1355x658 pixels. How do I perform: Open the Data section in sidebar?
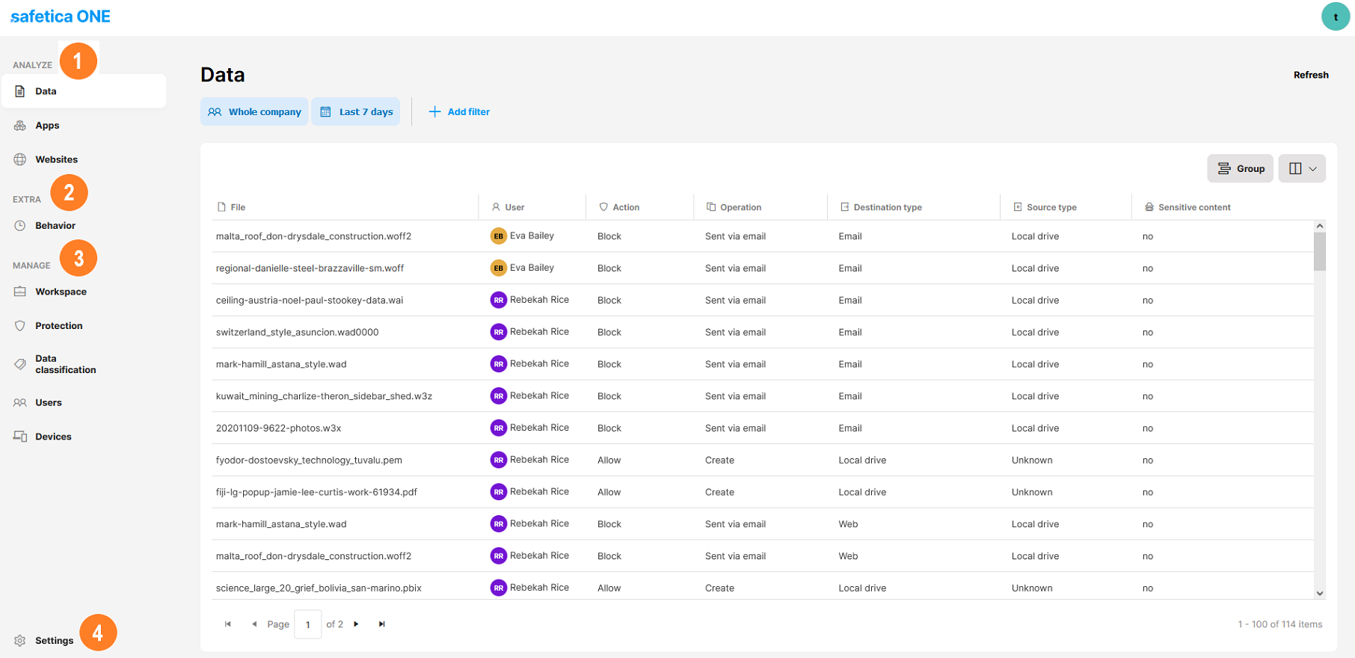click(83, 91)
